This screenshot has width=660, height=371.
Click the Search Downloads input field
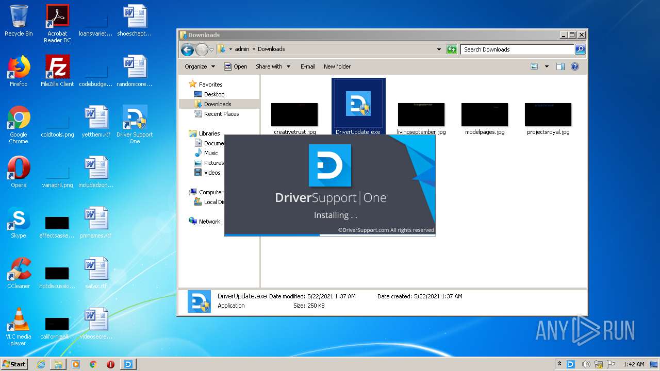pos(517,49)
